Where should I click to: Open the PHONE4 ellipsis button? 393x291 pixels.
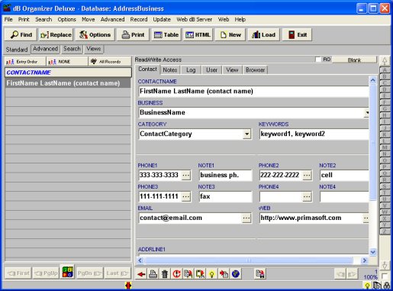click(307, 196)
